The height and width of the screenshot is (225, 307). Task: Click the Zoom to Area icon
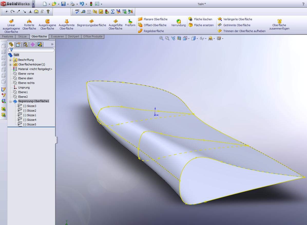coord(167,38)
